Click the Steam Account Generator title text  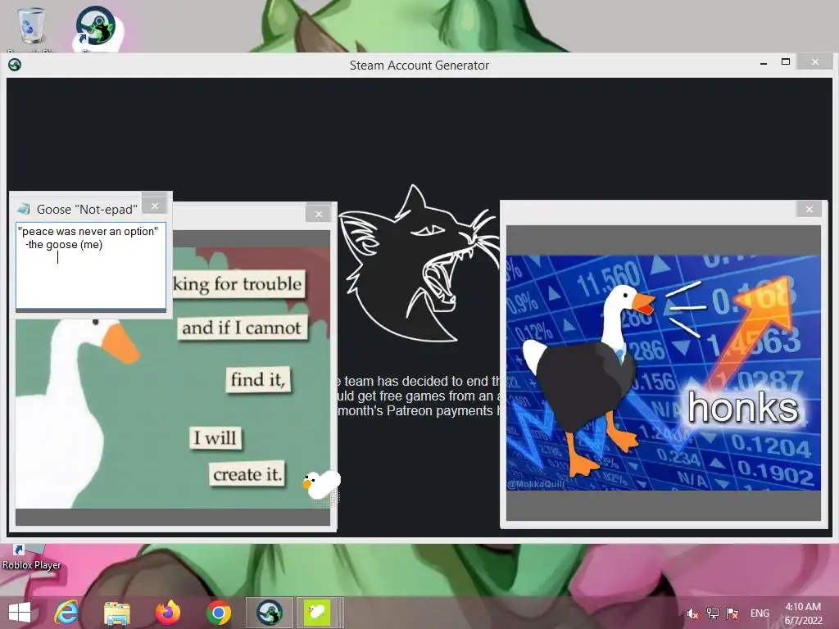click(419, 66)
